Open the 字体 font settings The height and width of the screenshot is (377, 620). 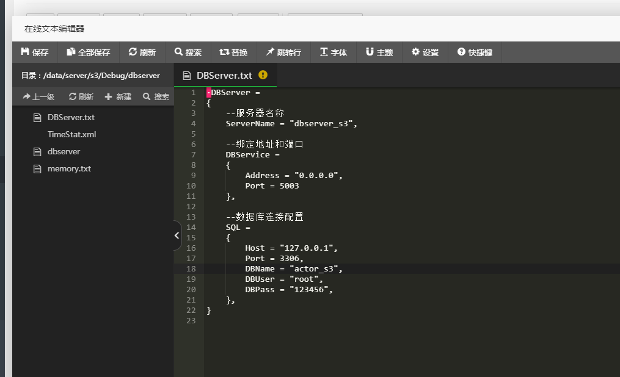pos(333,52)
